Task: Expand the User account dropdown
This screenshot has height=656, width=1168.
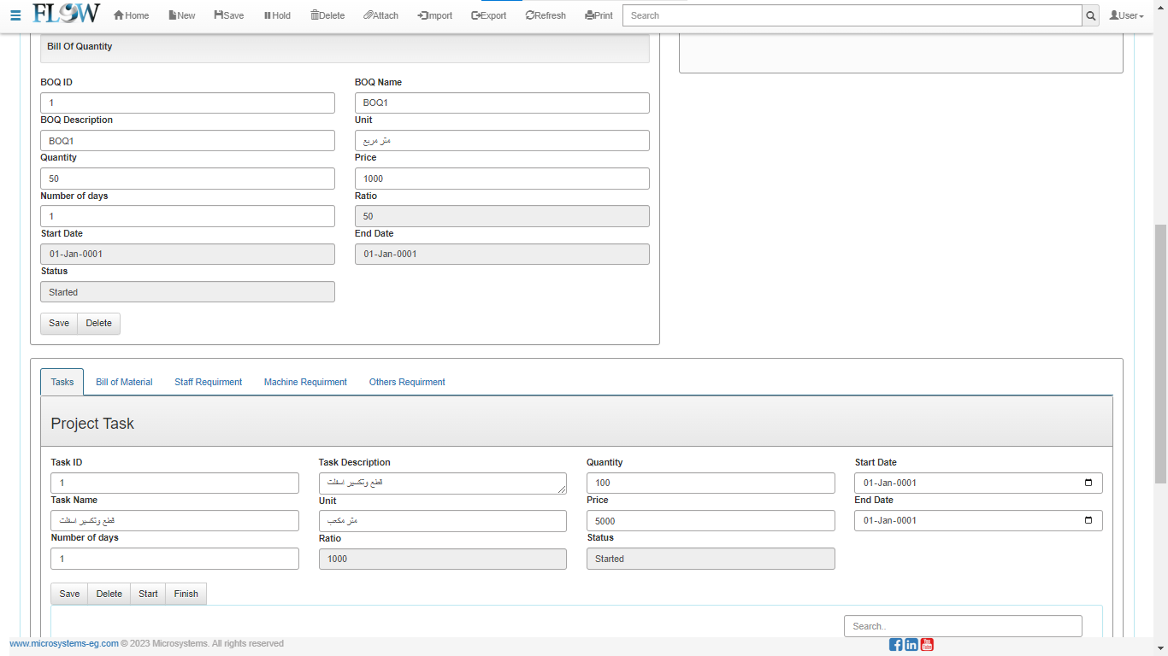Action: coord(1126,15)
